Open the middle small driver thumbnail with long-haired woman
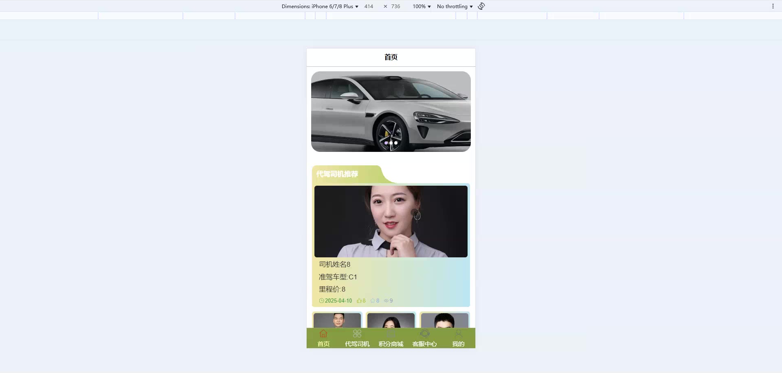Screen dimensions: 782x373 (x=391, y=320)
